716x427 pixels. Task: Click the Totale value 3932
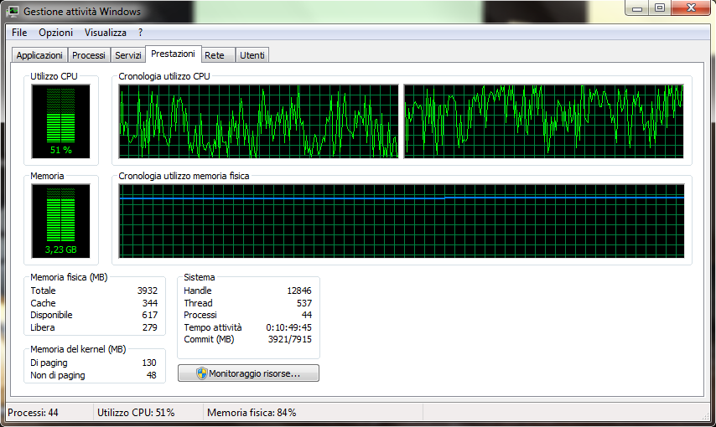point(147,291)
